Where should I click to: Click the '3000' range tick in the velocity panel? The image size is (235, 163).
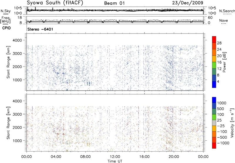coord(17,114)
